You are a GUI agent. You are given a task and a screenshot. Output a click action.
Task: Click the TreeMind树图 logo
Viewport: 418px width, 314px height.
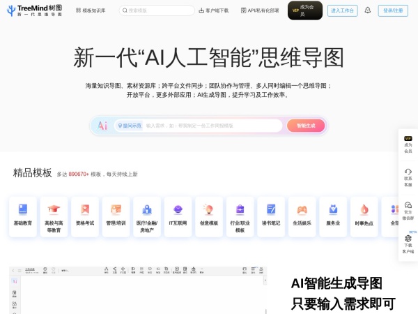coord(34,10)
